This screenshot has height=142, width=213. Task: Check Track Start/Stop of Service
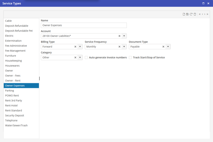coord(130,58)
